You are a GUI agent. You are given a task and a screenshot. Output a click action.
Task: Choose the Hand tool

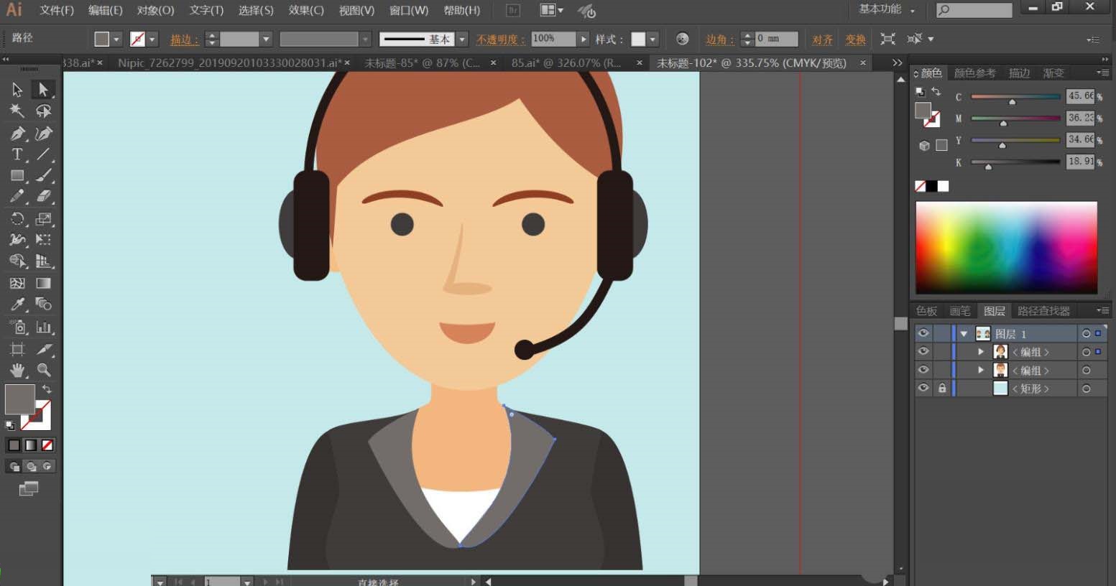(17, 370)
